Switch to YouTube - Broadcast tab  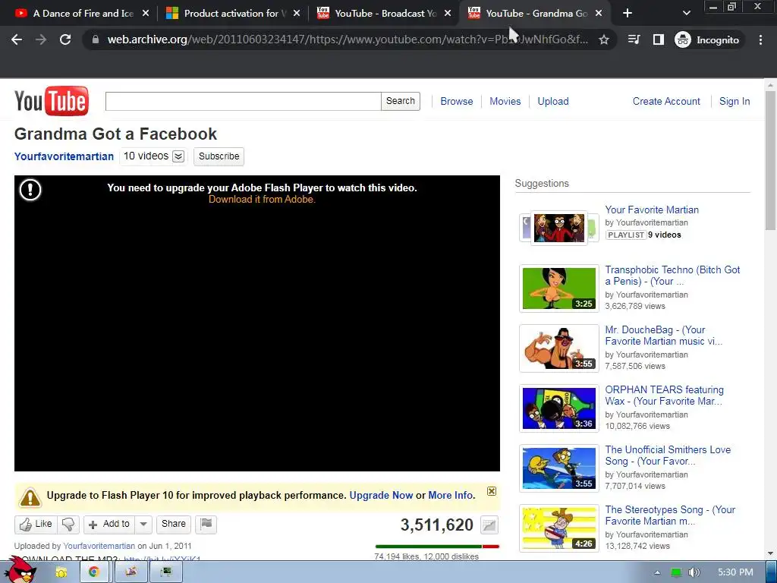tap(376, 14)
